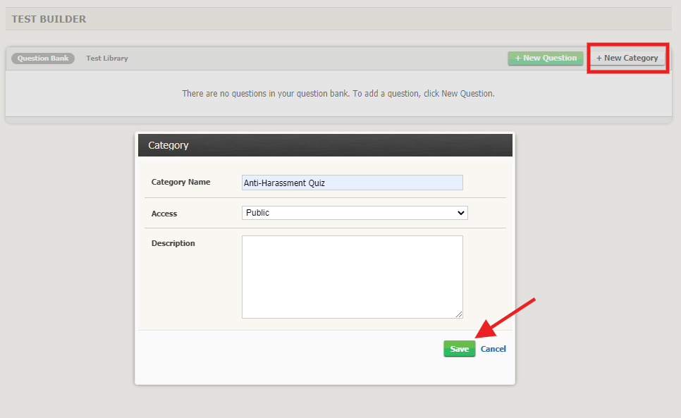The width and height of the screenshot is (681, 418).
Task: Cancel the category creation
Action: coord(493,348)
